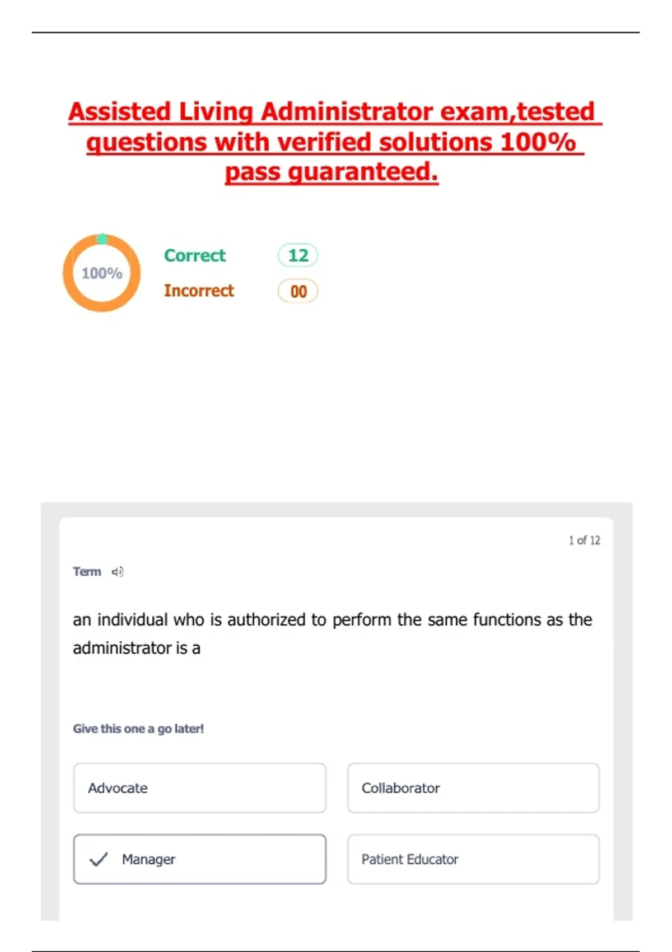The image size is (672, 952).
Task: Choose the Collaborator answer option
Action: click(473, 788)
